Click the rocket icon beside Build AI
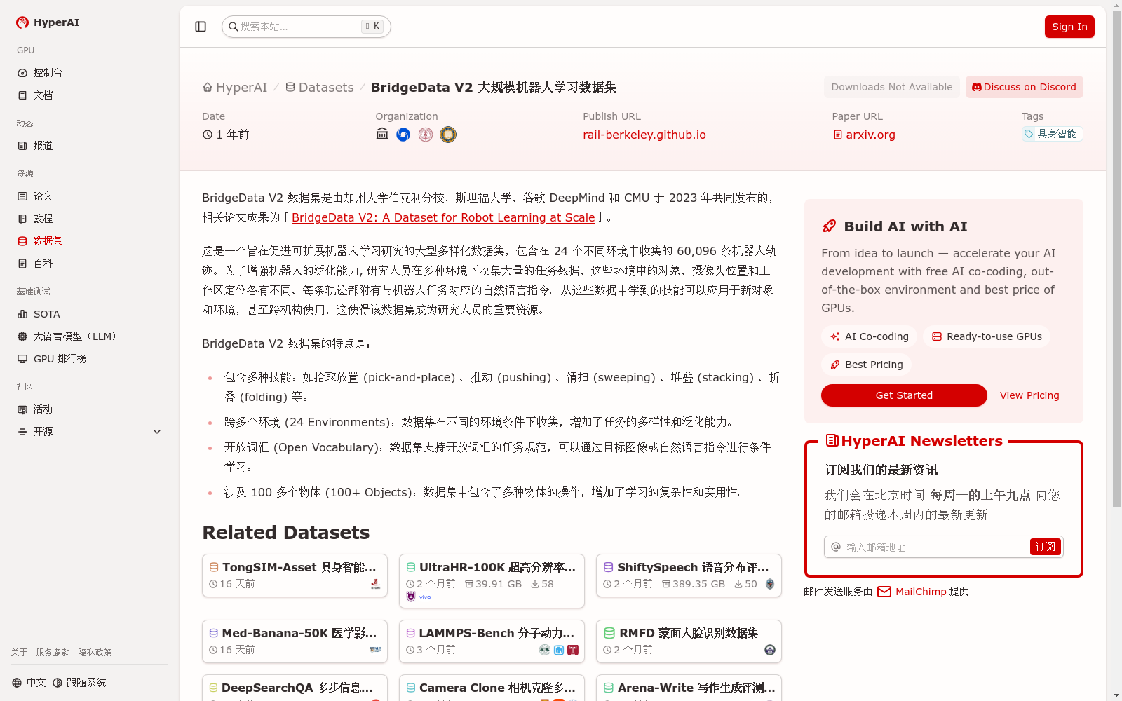The width and height of the screenshot is (1122, 701). pyautogui.click(x=830, y=226)
